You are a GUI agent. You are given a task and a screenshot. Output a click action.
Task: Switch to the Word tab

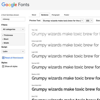[x=34, y=15]
